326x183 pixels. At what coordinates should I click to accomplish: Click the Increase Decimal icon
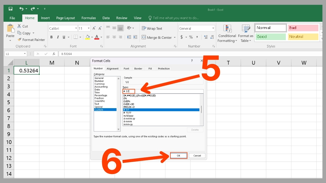[205, 37]
